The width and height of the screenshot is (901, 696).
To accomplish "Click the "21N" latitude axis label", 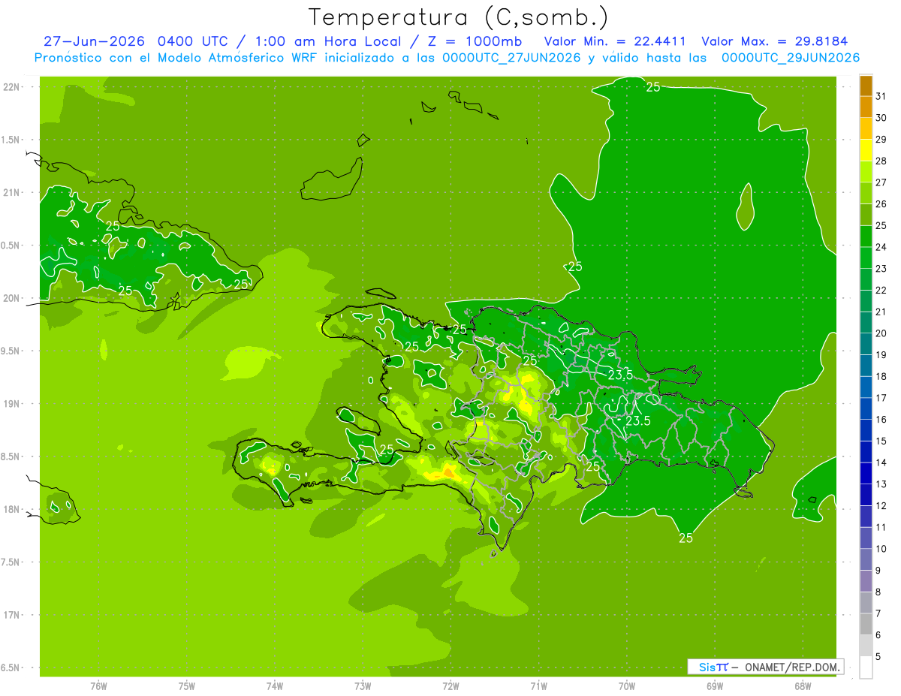I will pos(12,192).
